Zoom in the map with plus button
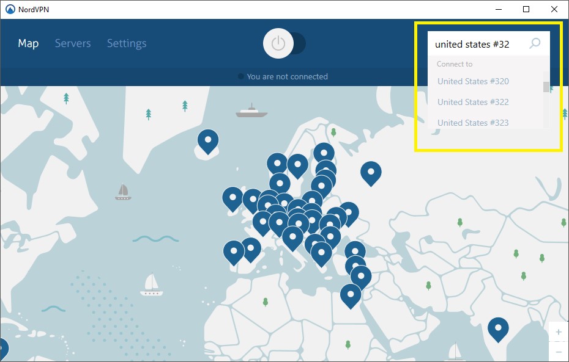This screenshot has height=362, width=569. [x=559, y=331]
